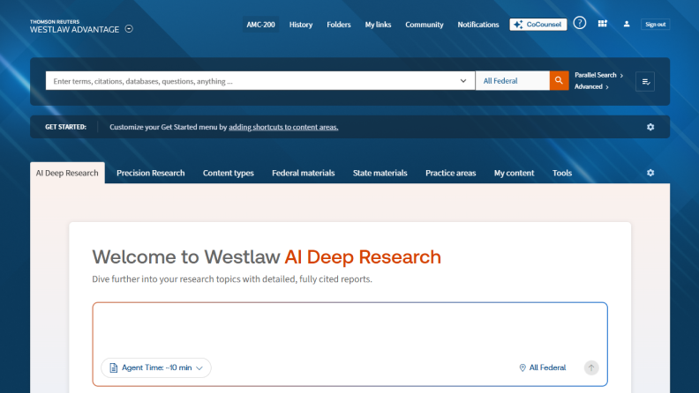Open the Agent Time ~10 min dropdown

point(156,367)
